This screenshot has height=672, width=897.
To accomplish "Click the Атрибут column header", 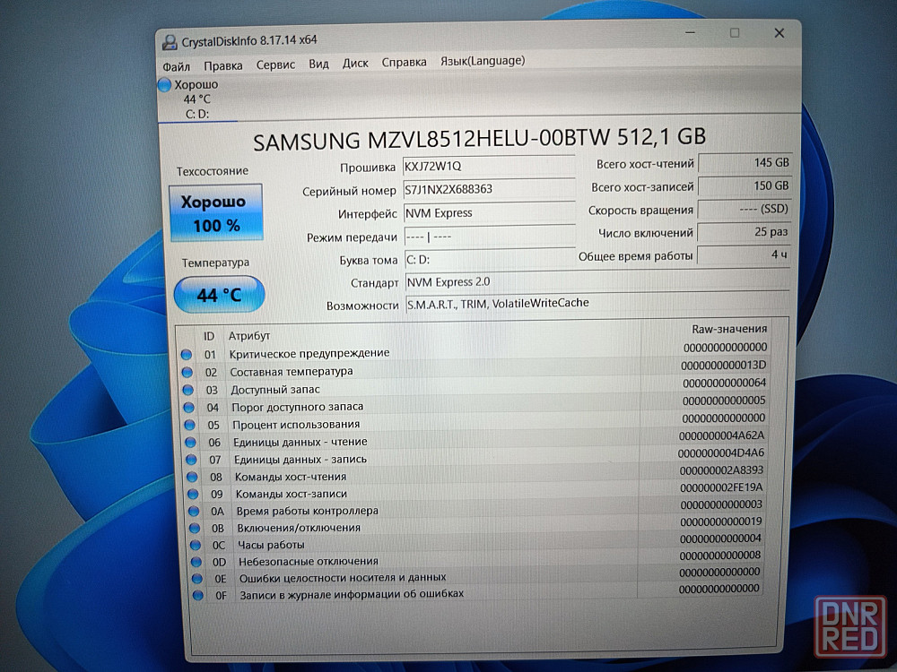I will click(248, 336).
